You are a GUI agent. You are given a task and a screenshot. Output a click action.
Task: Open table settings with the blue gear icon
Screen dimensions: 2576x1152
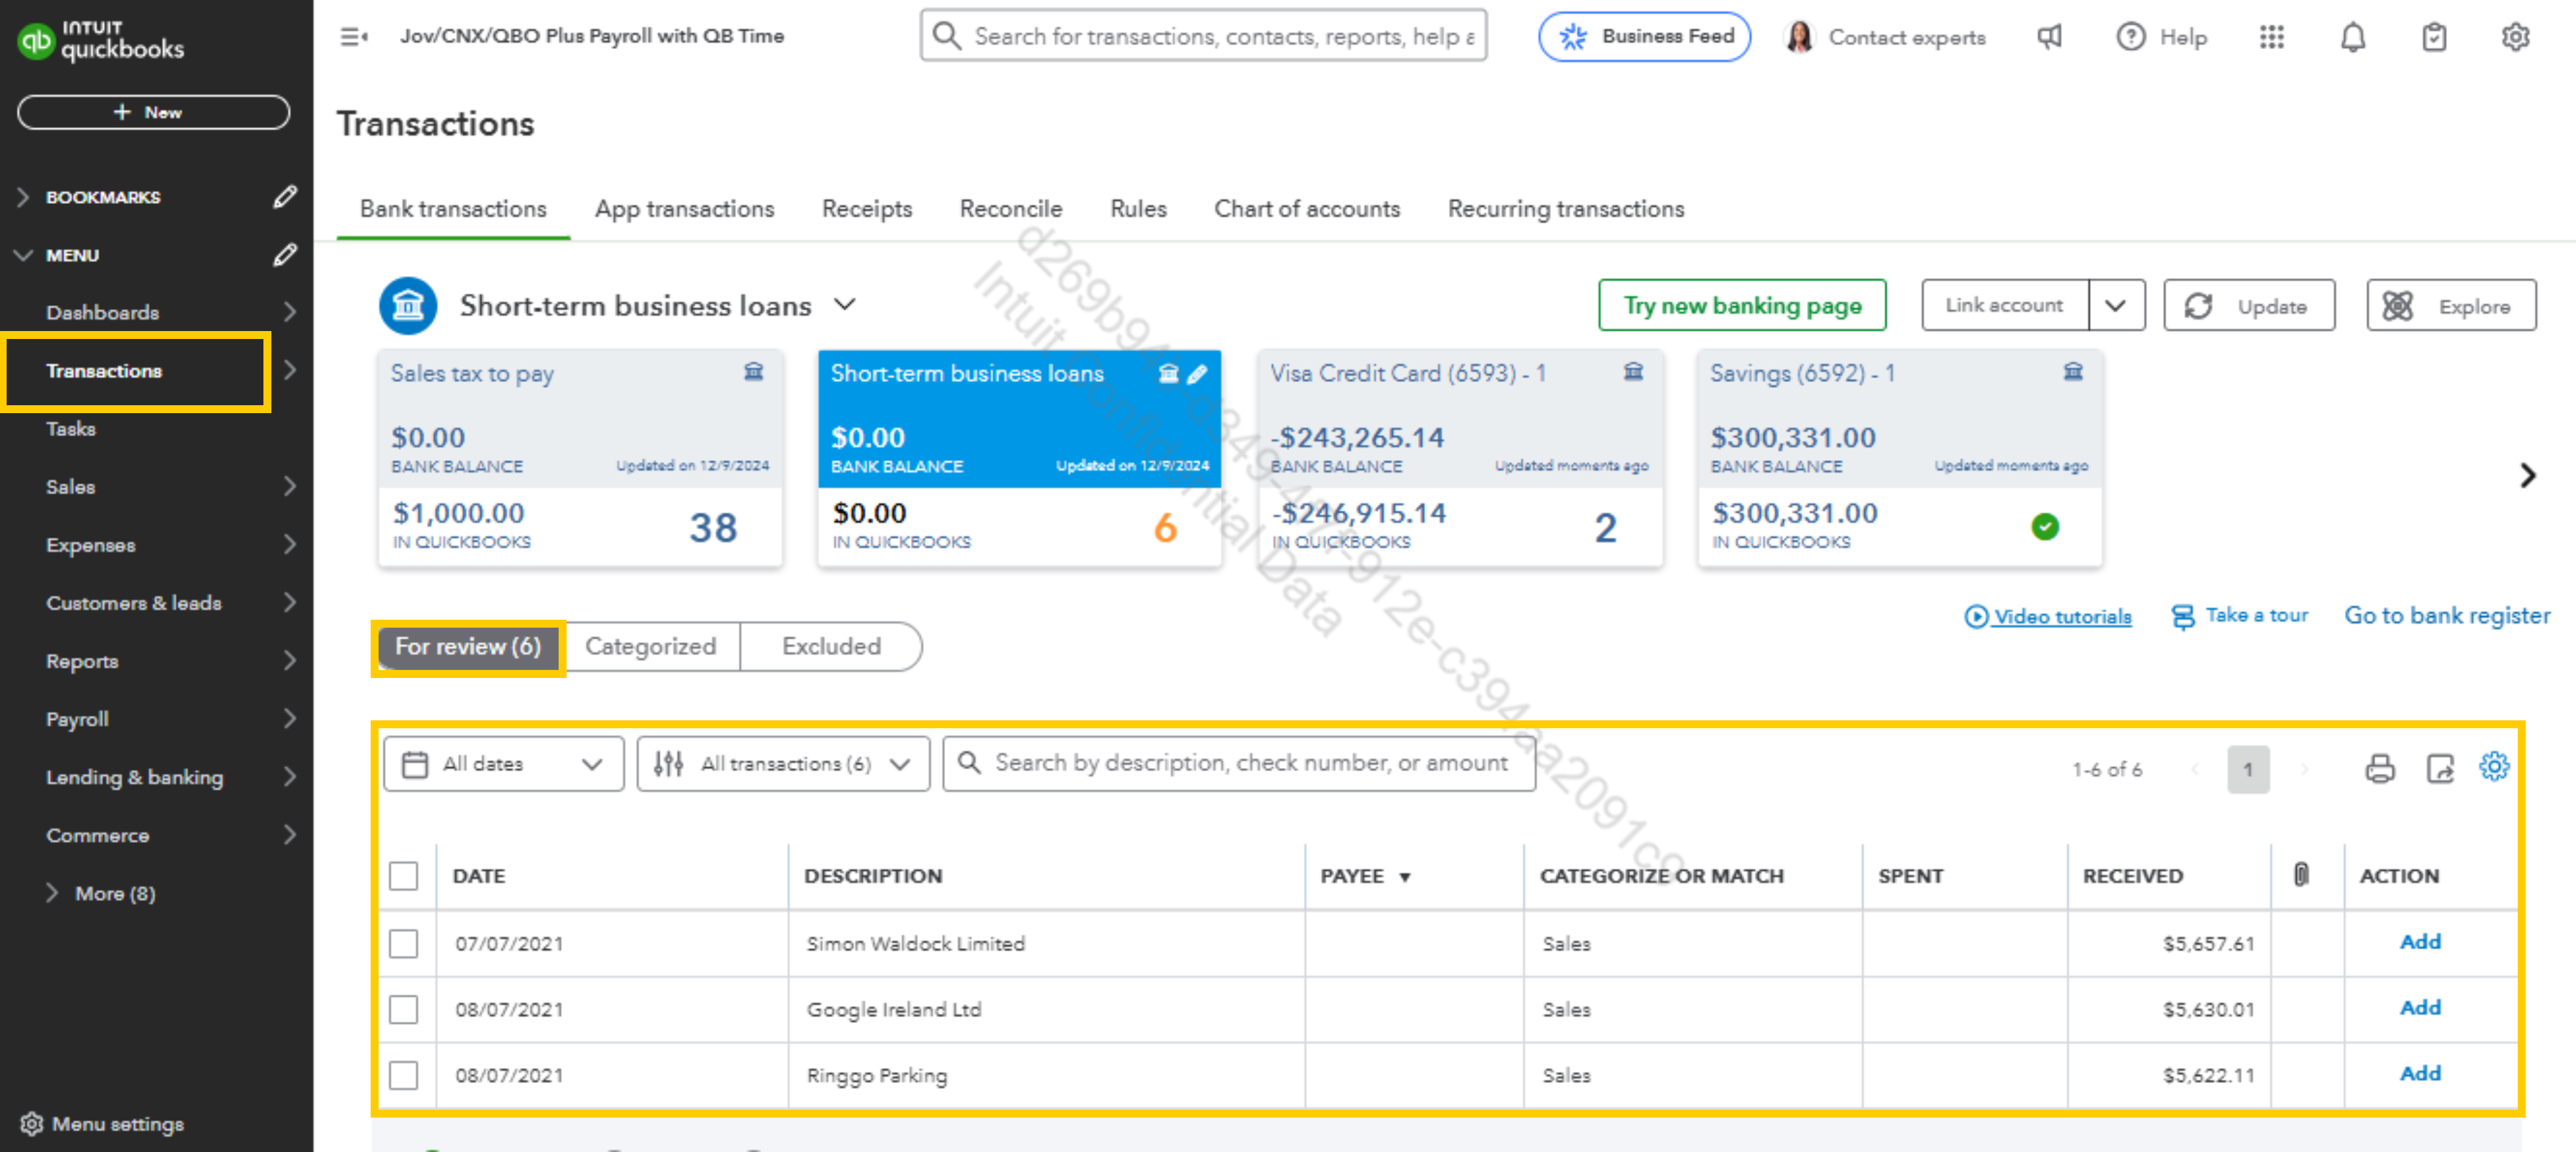point(2494,766)
